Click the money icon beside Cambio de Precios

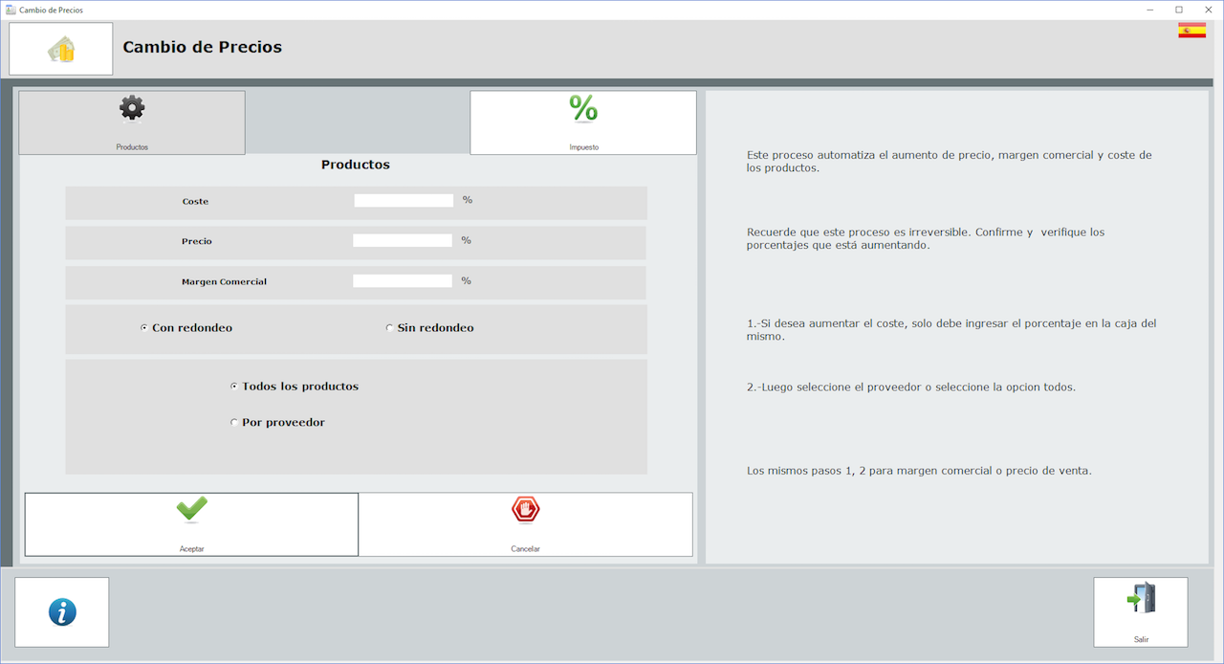click(61, 49)
